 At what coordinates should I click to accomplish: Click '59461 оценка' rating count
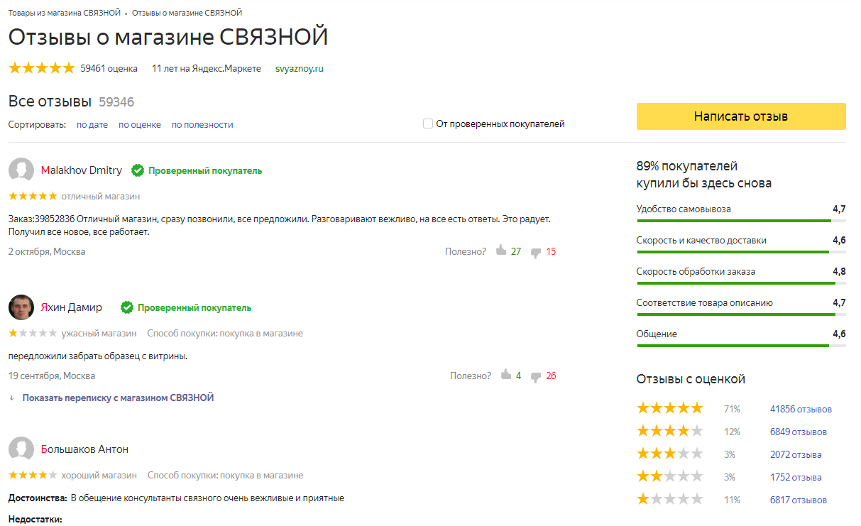(x=109, y=69)
